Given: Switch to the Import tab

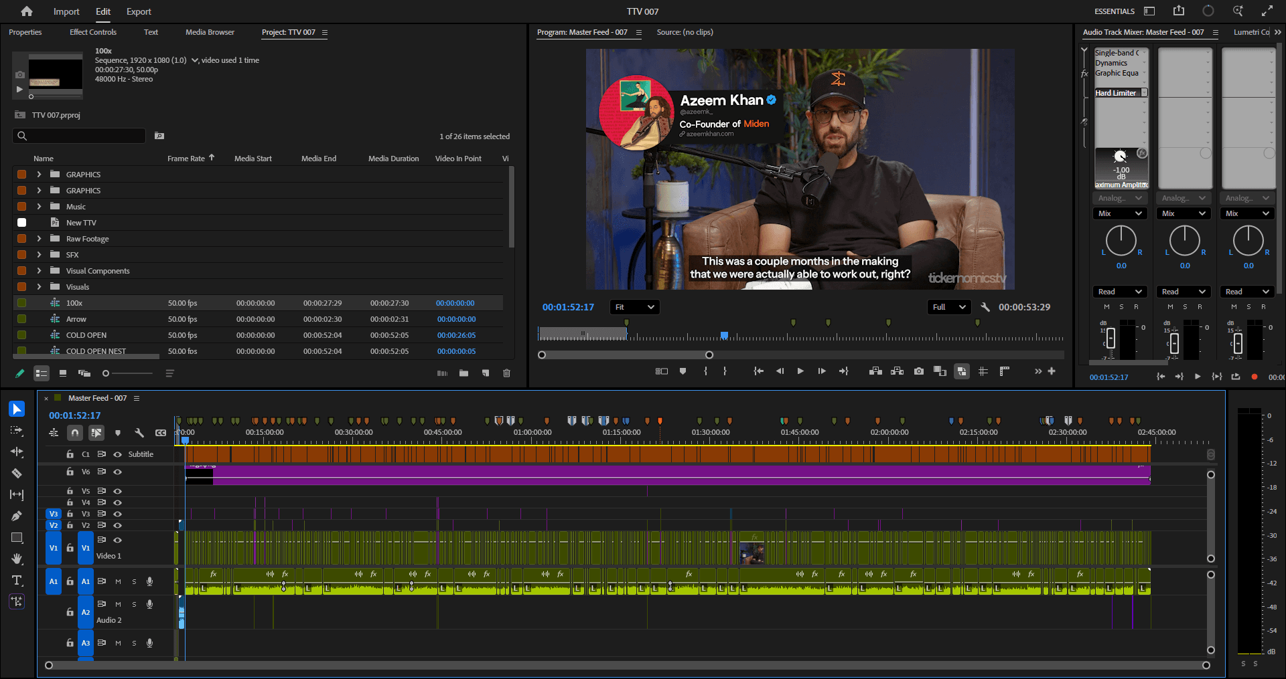Looking at the screenshot, I should pyautogui.click(x=66, y=11).
